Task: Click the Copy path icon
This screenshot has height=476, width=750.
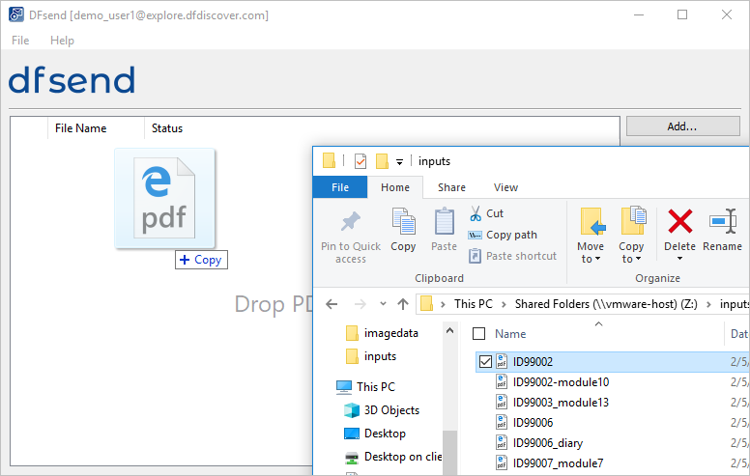Action: coord(475,236)
